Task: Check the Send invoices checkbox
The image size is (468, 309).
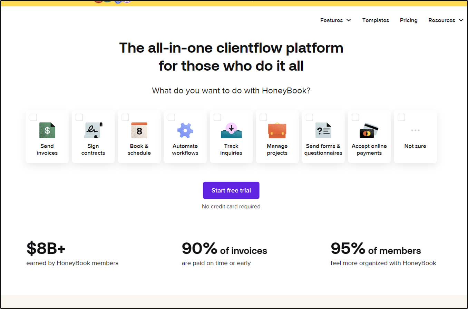Action: point(33,118)
